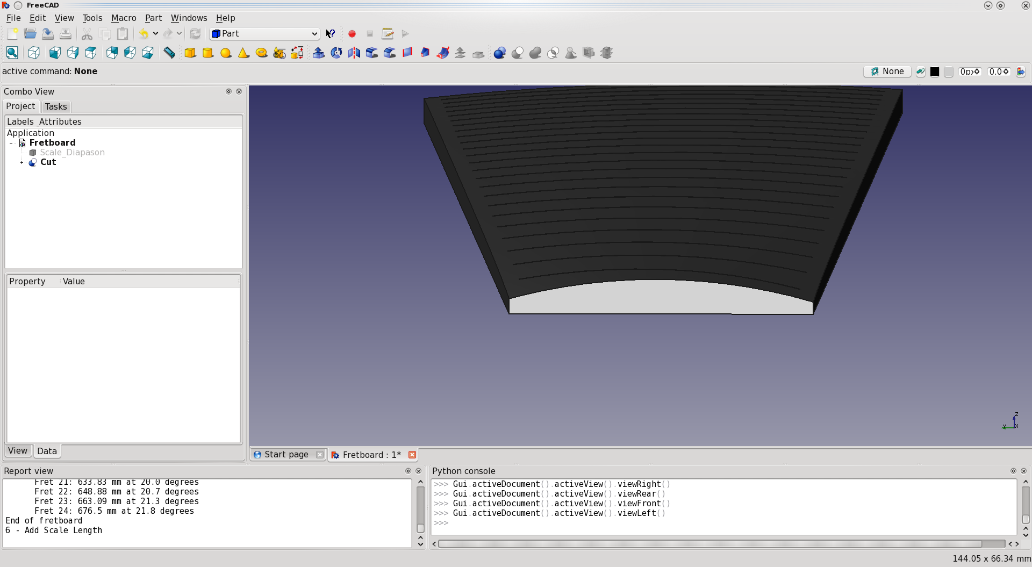Click the font size 0.0 spinbox

pos(999,71)
